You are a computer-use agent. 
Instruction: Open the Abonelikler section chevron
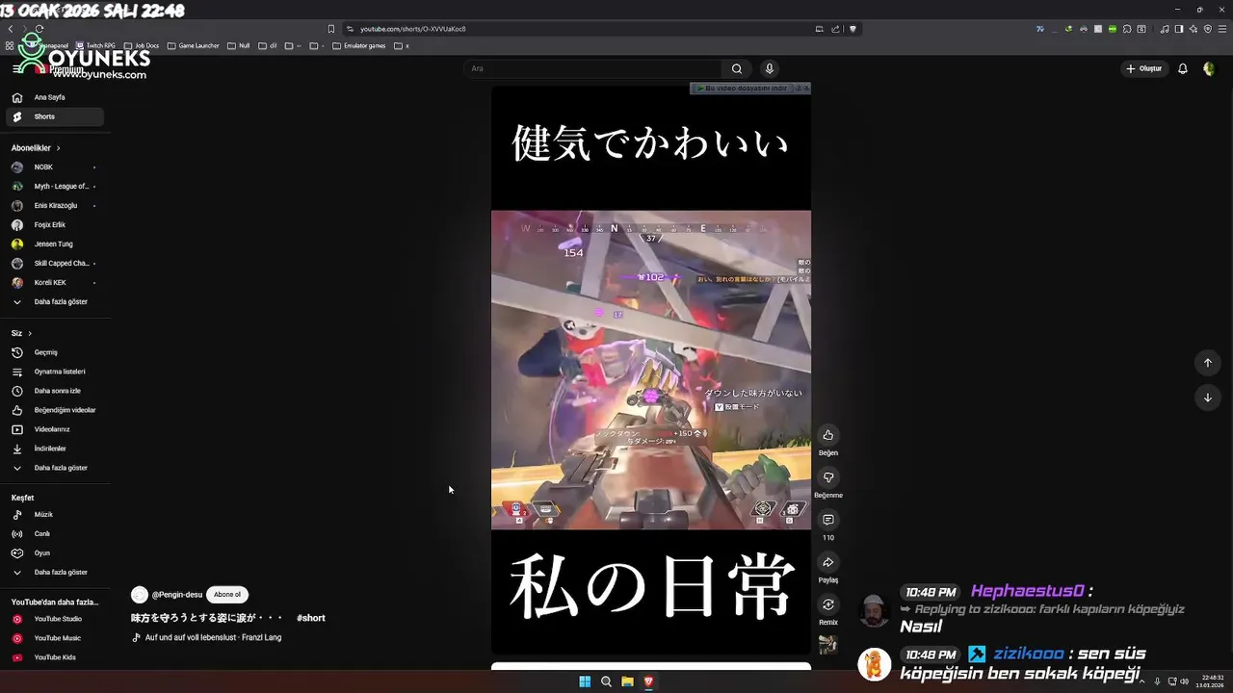pos(58,148)
